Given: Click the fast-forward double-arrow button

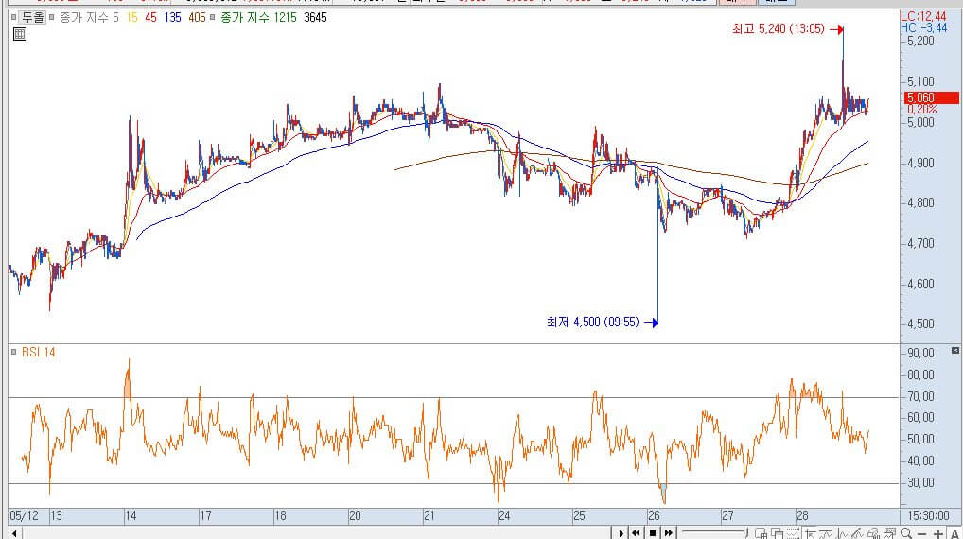Looking at the screenshot, I should click(668, 533).
